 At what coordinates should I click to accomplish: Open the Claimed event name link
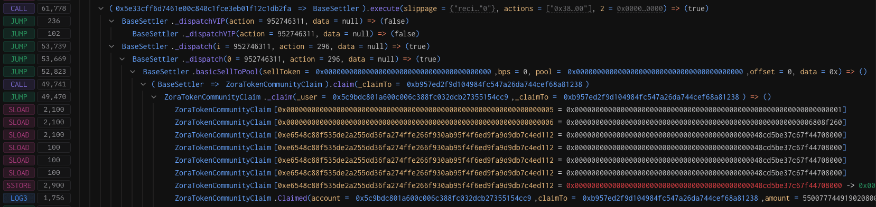(x=292, y=198)
